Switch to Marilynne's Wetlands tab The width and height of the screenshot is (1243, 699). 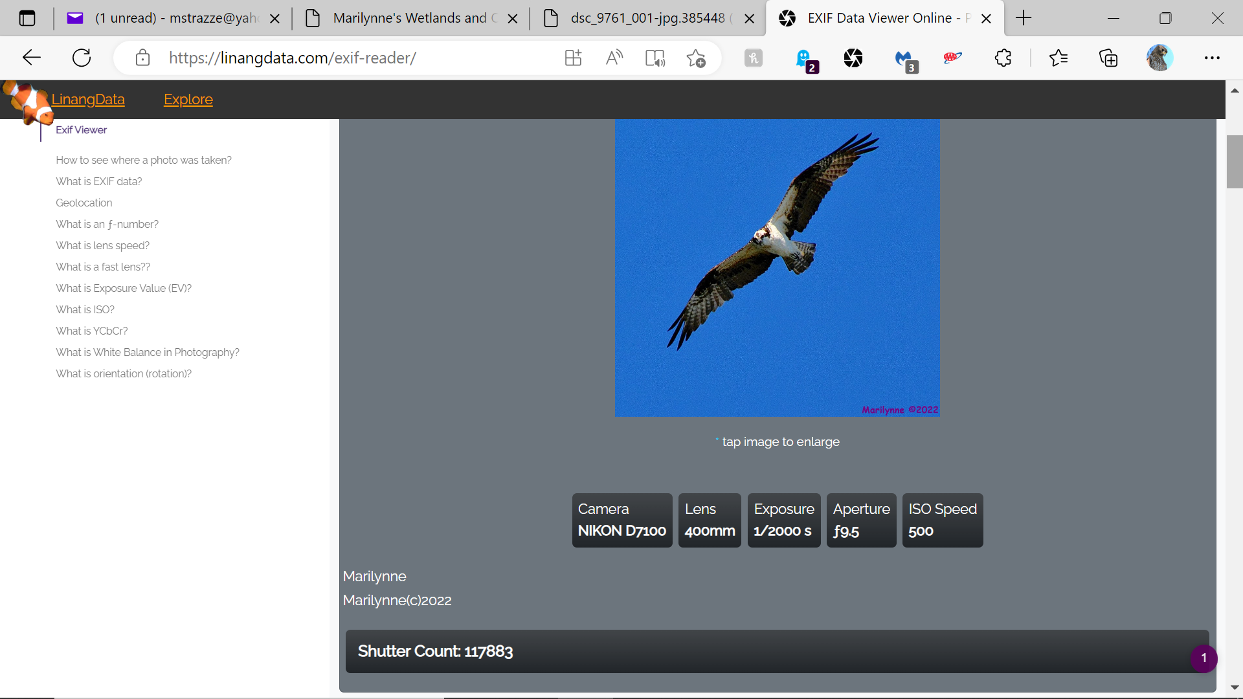[409, 18]
